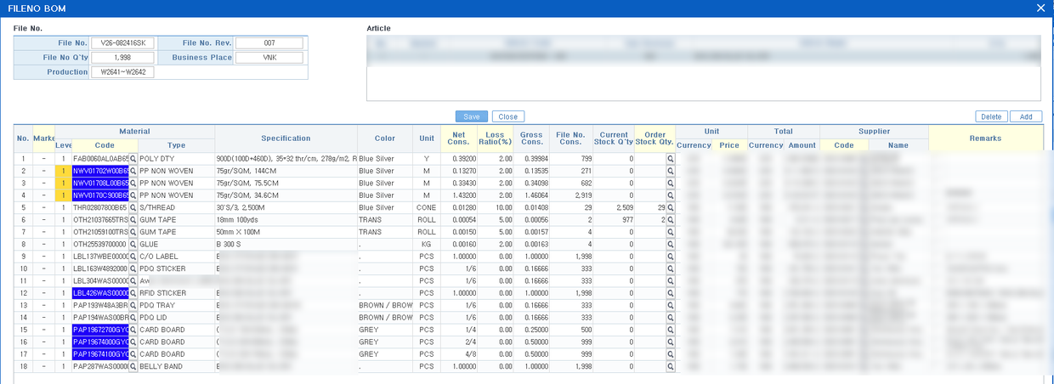1054x384 pixels.
Task: Click the BELLY BAND type cell
Action: 176,366
